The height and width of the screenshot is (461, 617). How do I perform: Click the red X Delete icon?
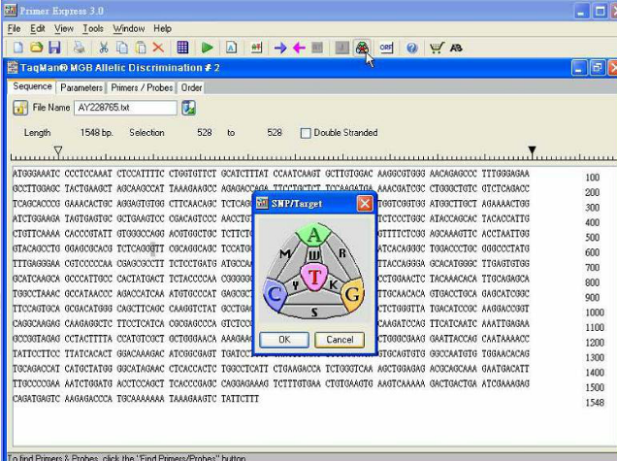(158, 48)
